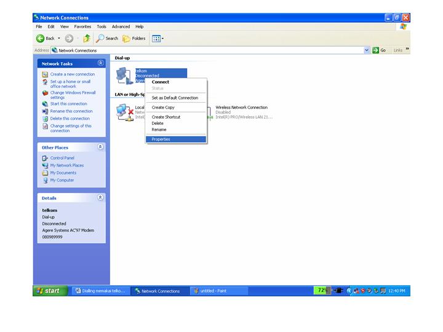Viewport: 443px width, 332px height.
Task: Expand the Views dropdown arrow
Action: click(162, 38)
